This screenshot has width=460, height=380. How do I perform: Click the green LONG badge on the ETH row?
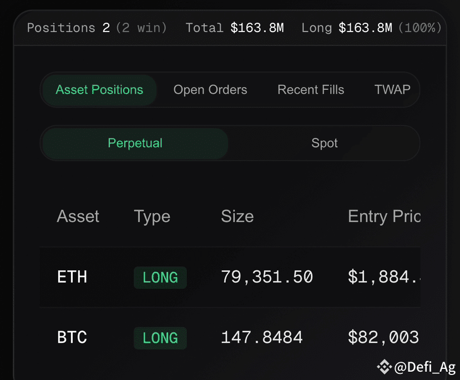pyautogui.click(x=160, y=277)
